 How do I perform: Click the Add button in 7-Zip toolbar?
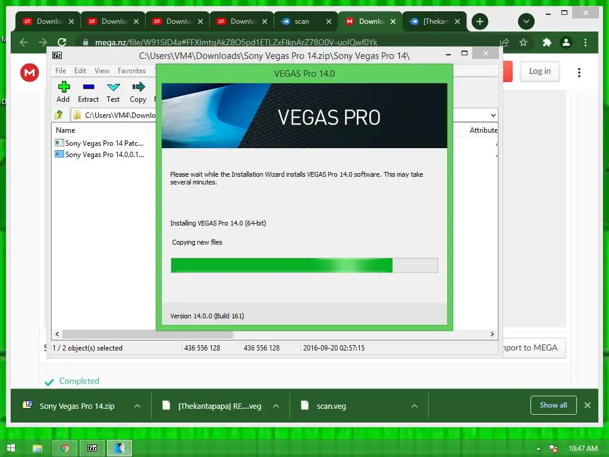click(63, 92)
